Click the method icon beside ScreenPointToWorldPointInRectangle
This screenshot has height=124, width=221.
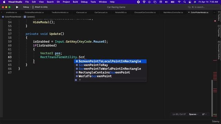pos(77,69)
